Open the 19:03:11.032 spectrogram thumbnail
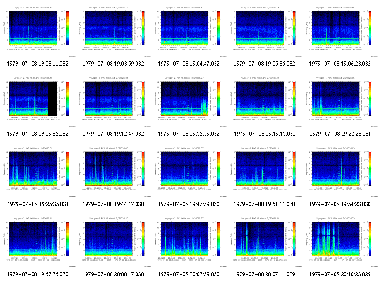 (38, 31)
